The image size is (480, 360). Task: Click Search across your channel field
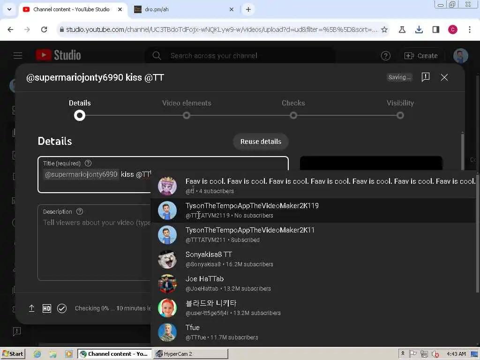(240, 56)
